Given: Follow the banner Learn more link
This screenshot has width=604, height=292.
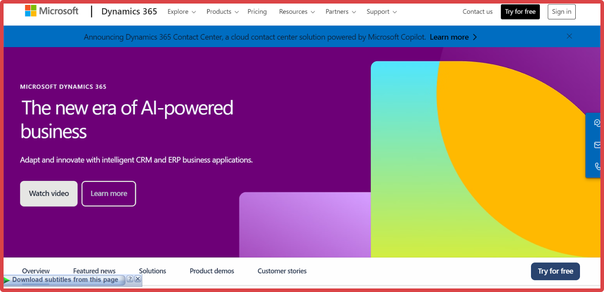Looking at the screenshot, I should (x=453, y=37).
